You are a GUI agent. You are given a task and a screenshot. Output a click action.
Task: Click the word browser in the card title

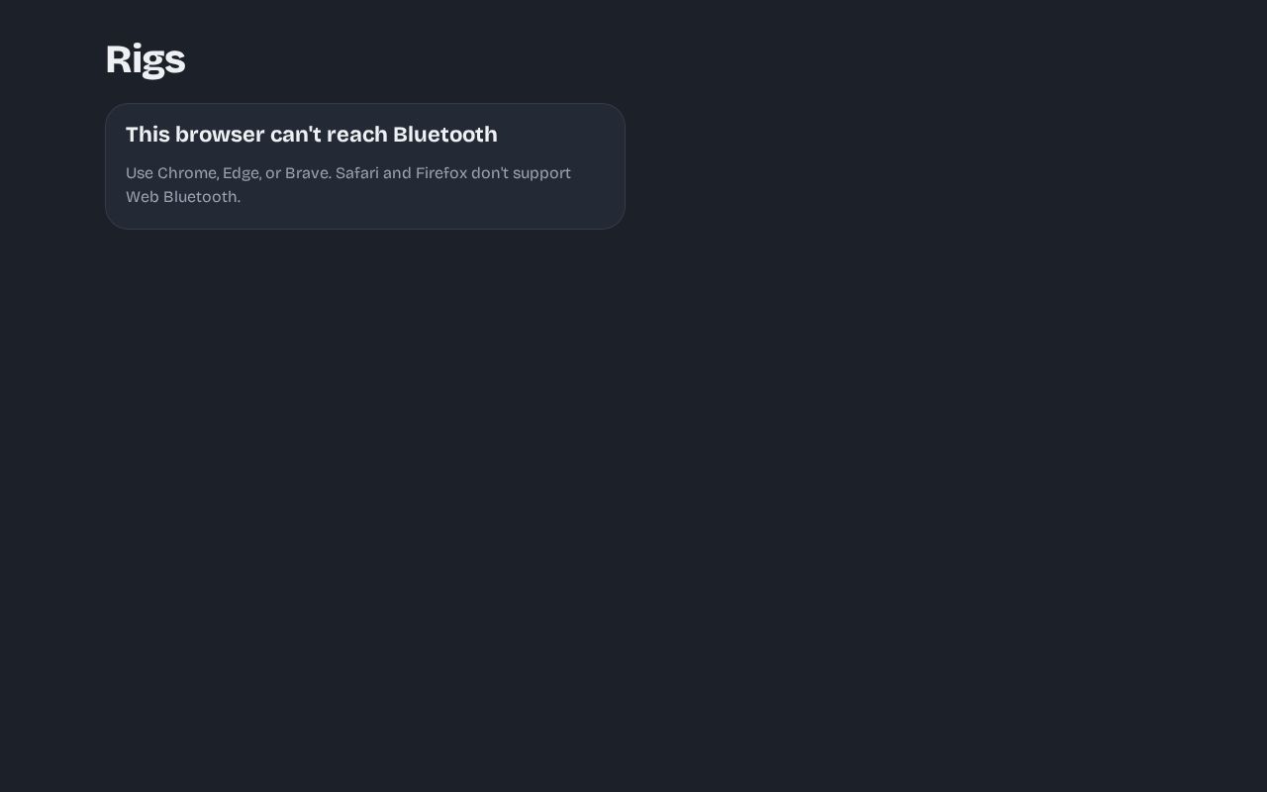(220, 134)
